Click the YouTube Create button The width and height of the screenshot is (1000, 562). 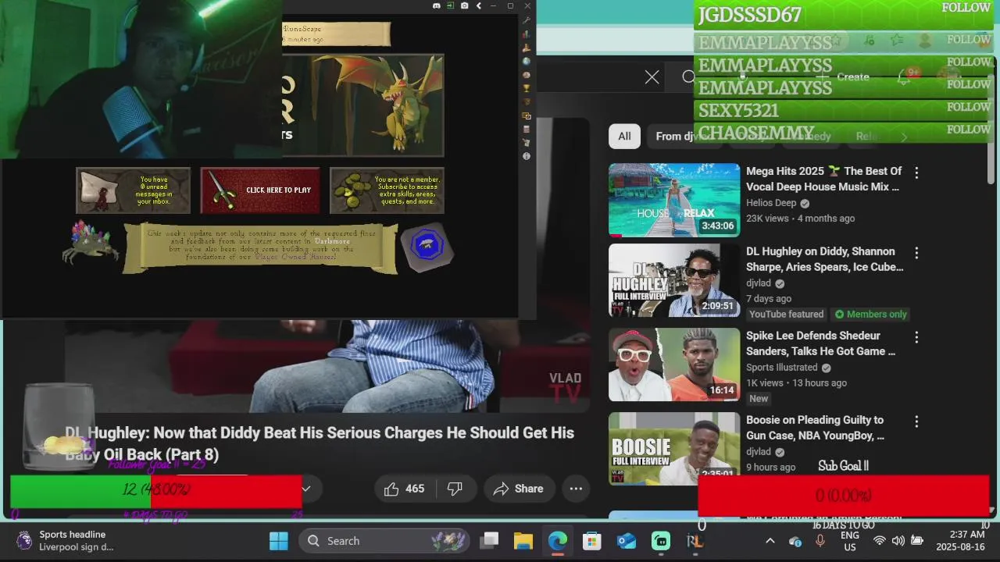click(x=844, y=76)
